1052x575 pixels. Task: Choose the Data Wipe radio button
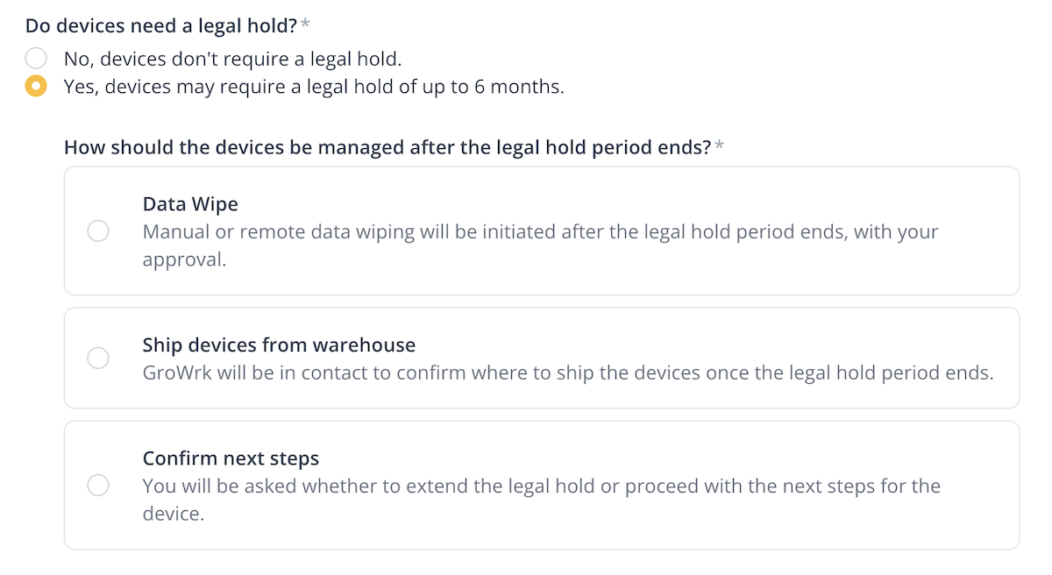coord(98,231)
